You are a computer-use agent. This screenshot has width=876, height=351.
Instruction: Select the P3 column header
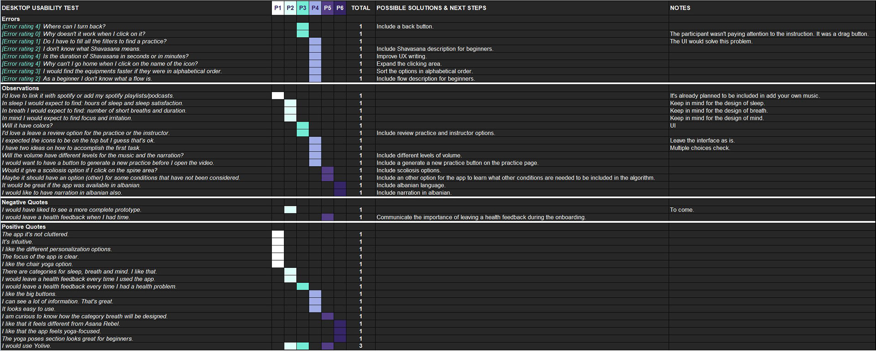pyautogui.click(x=302, y=8)
